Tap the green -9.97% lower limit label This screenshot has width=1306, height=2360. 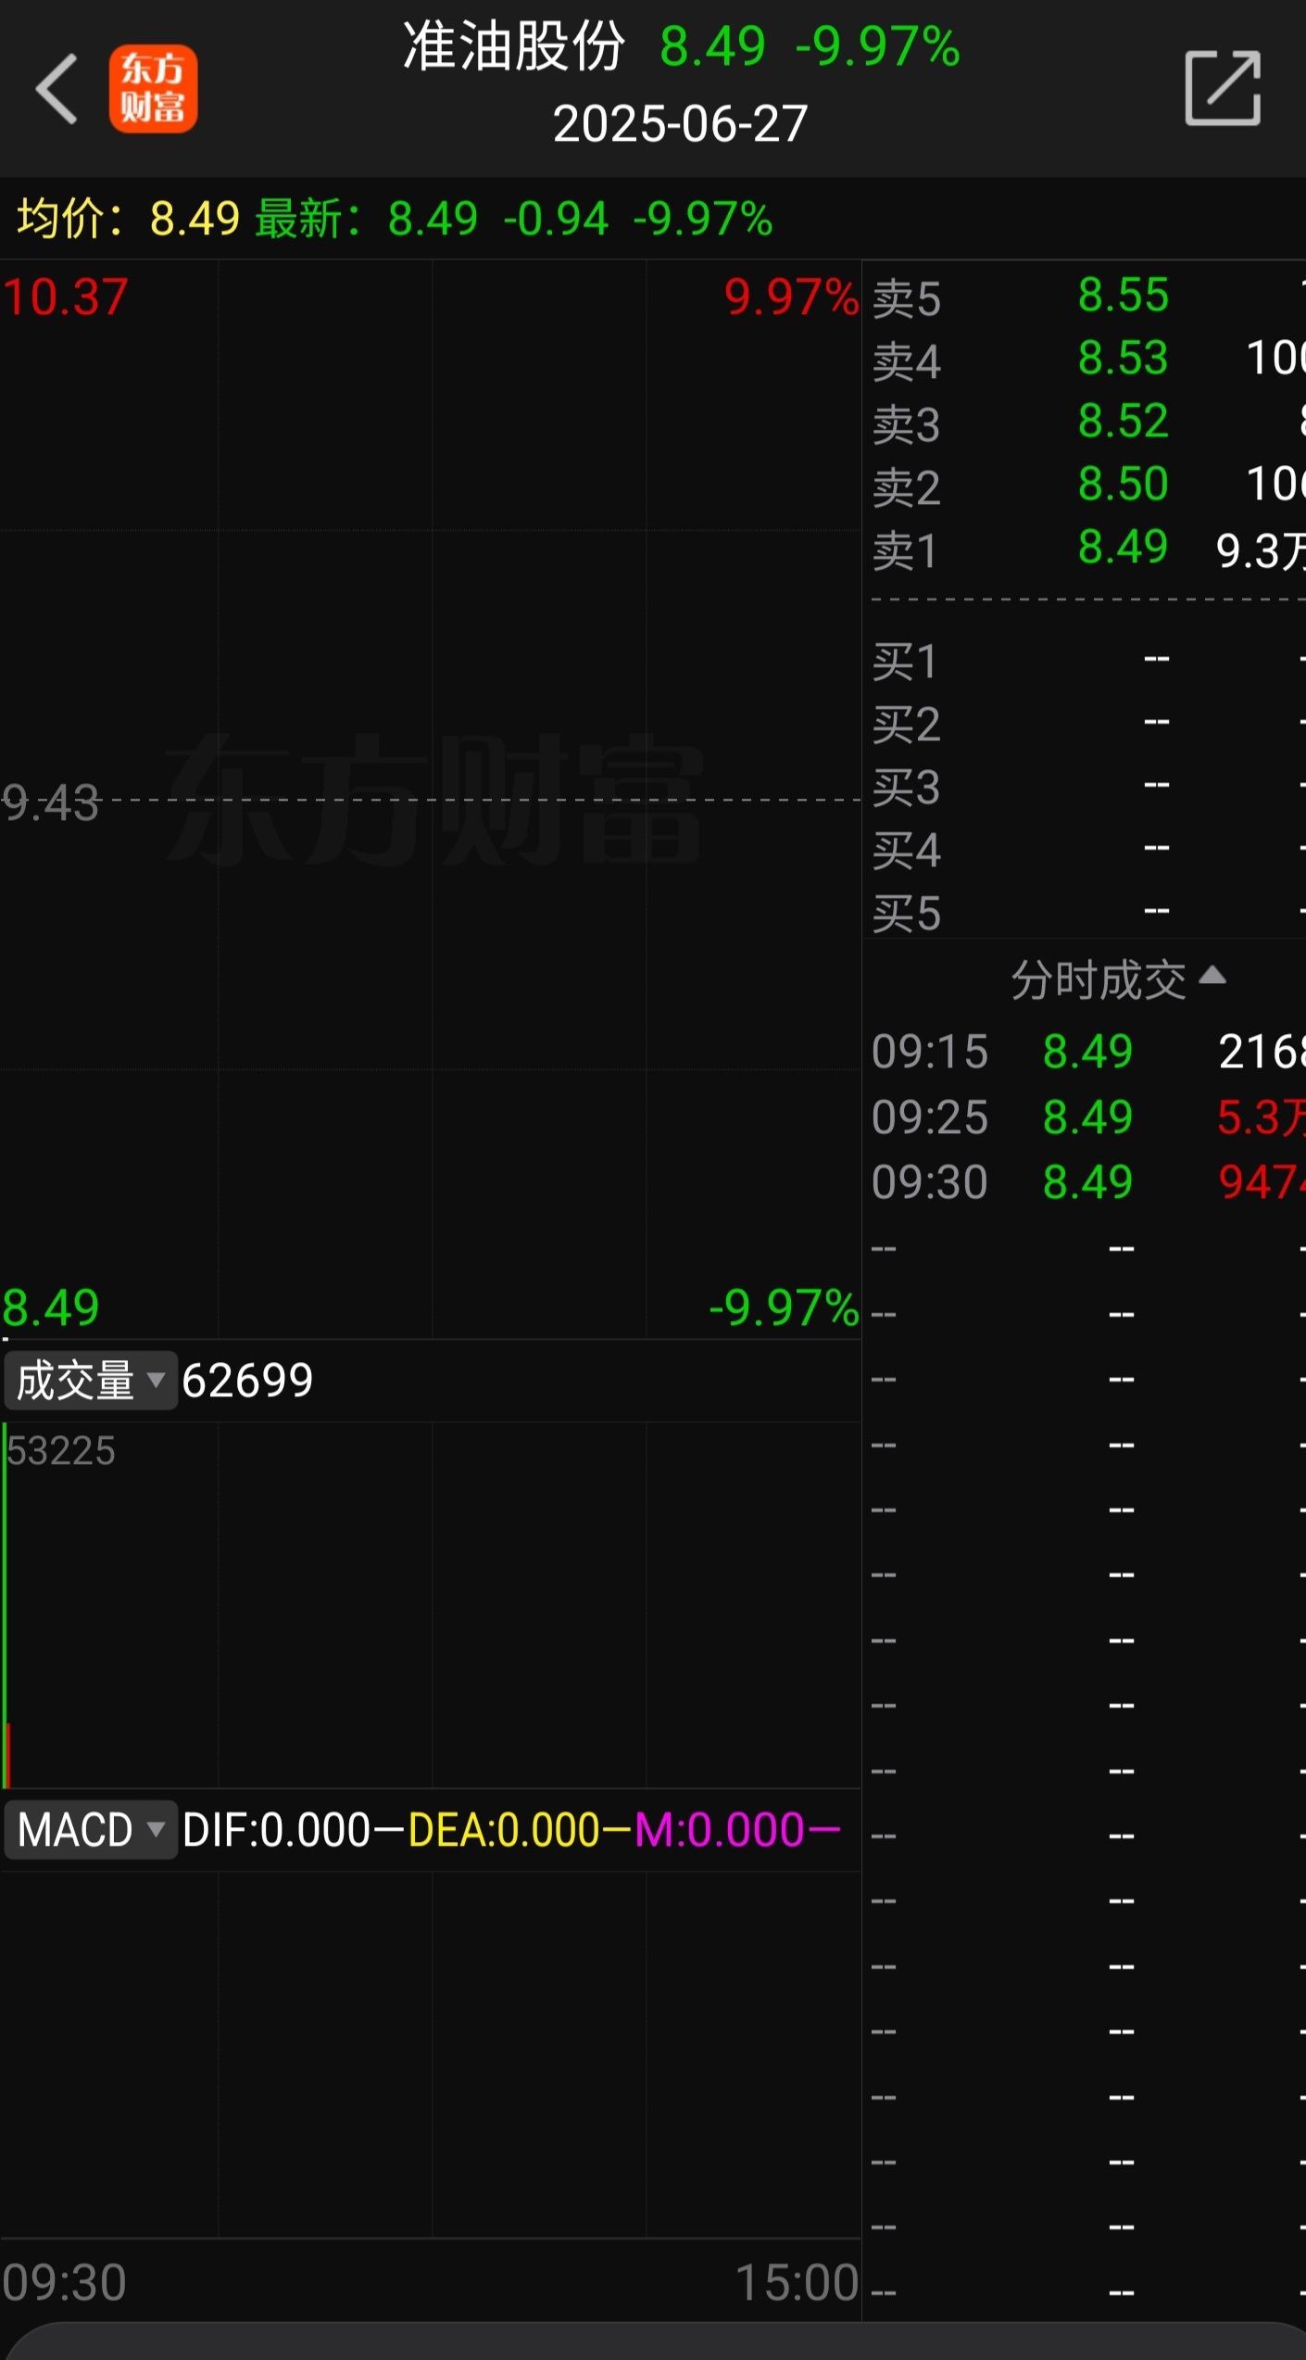tap(784, 1307)
